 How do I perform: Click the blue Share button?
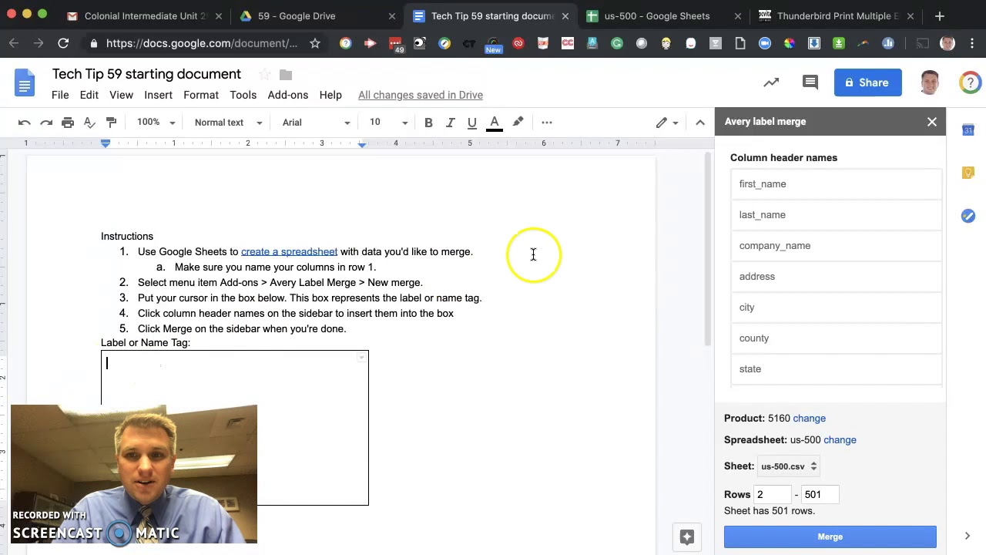[867, 82]
